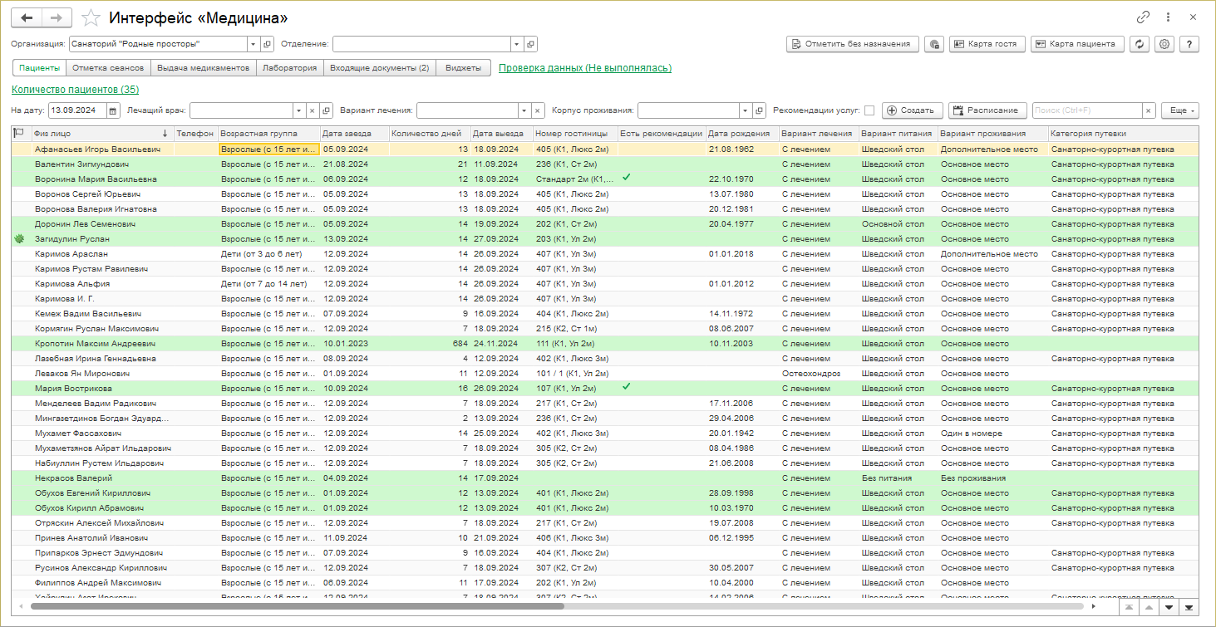Click the refresh icon in top toolbar
1216x627 pixels.
click(x=1140, y=44)
